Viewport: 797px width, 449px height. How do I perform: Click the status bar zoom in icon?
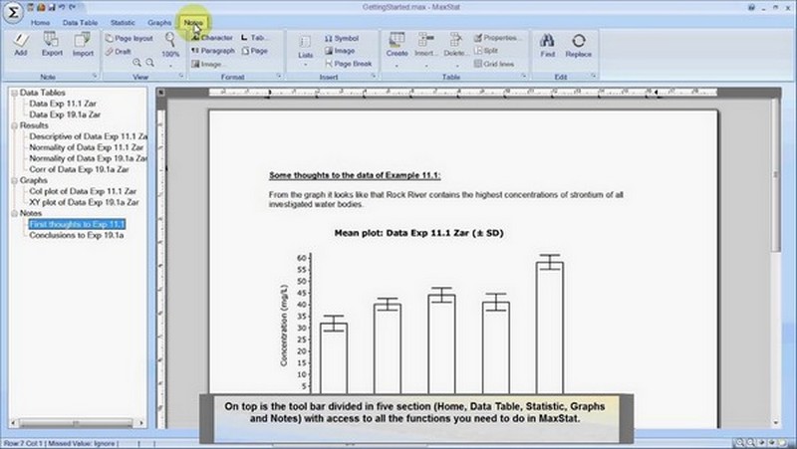740,443
